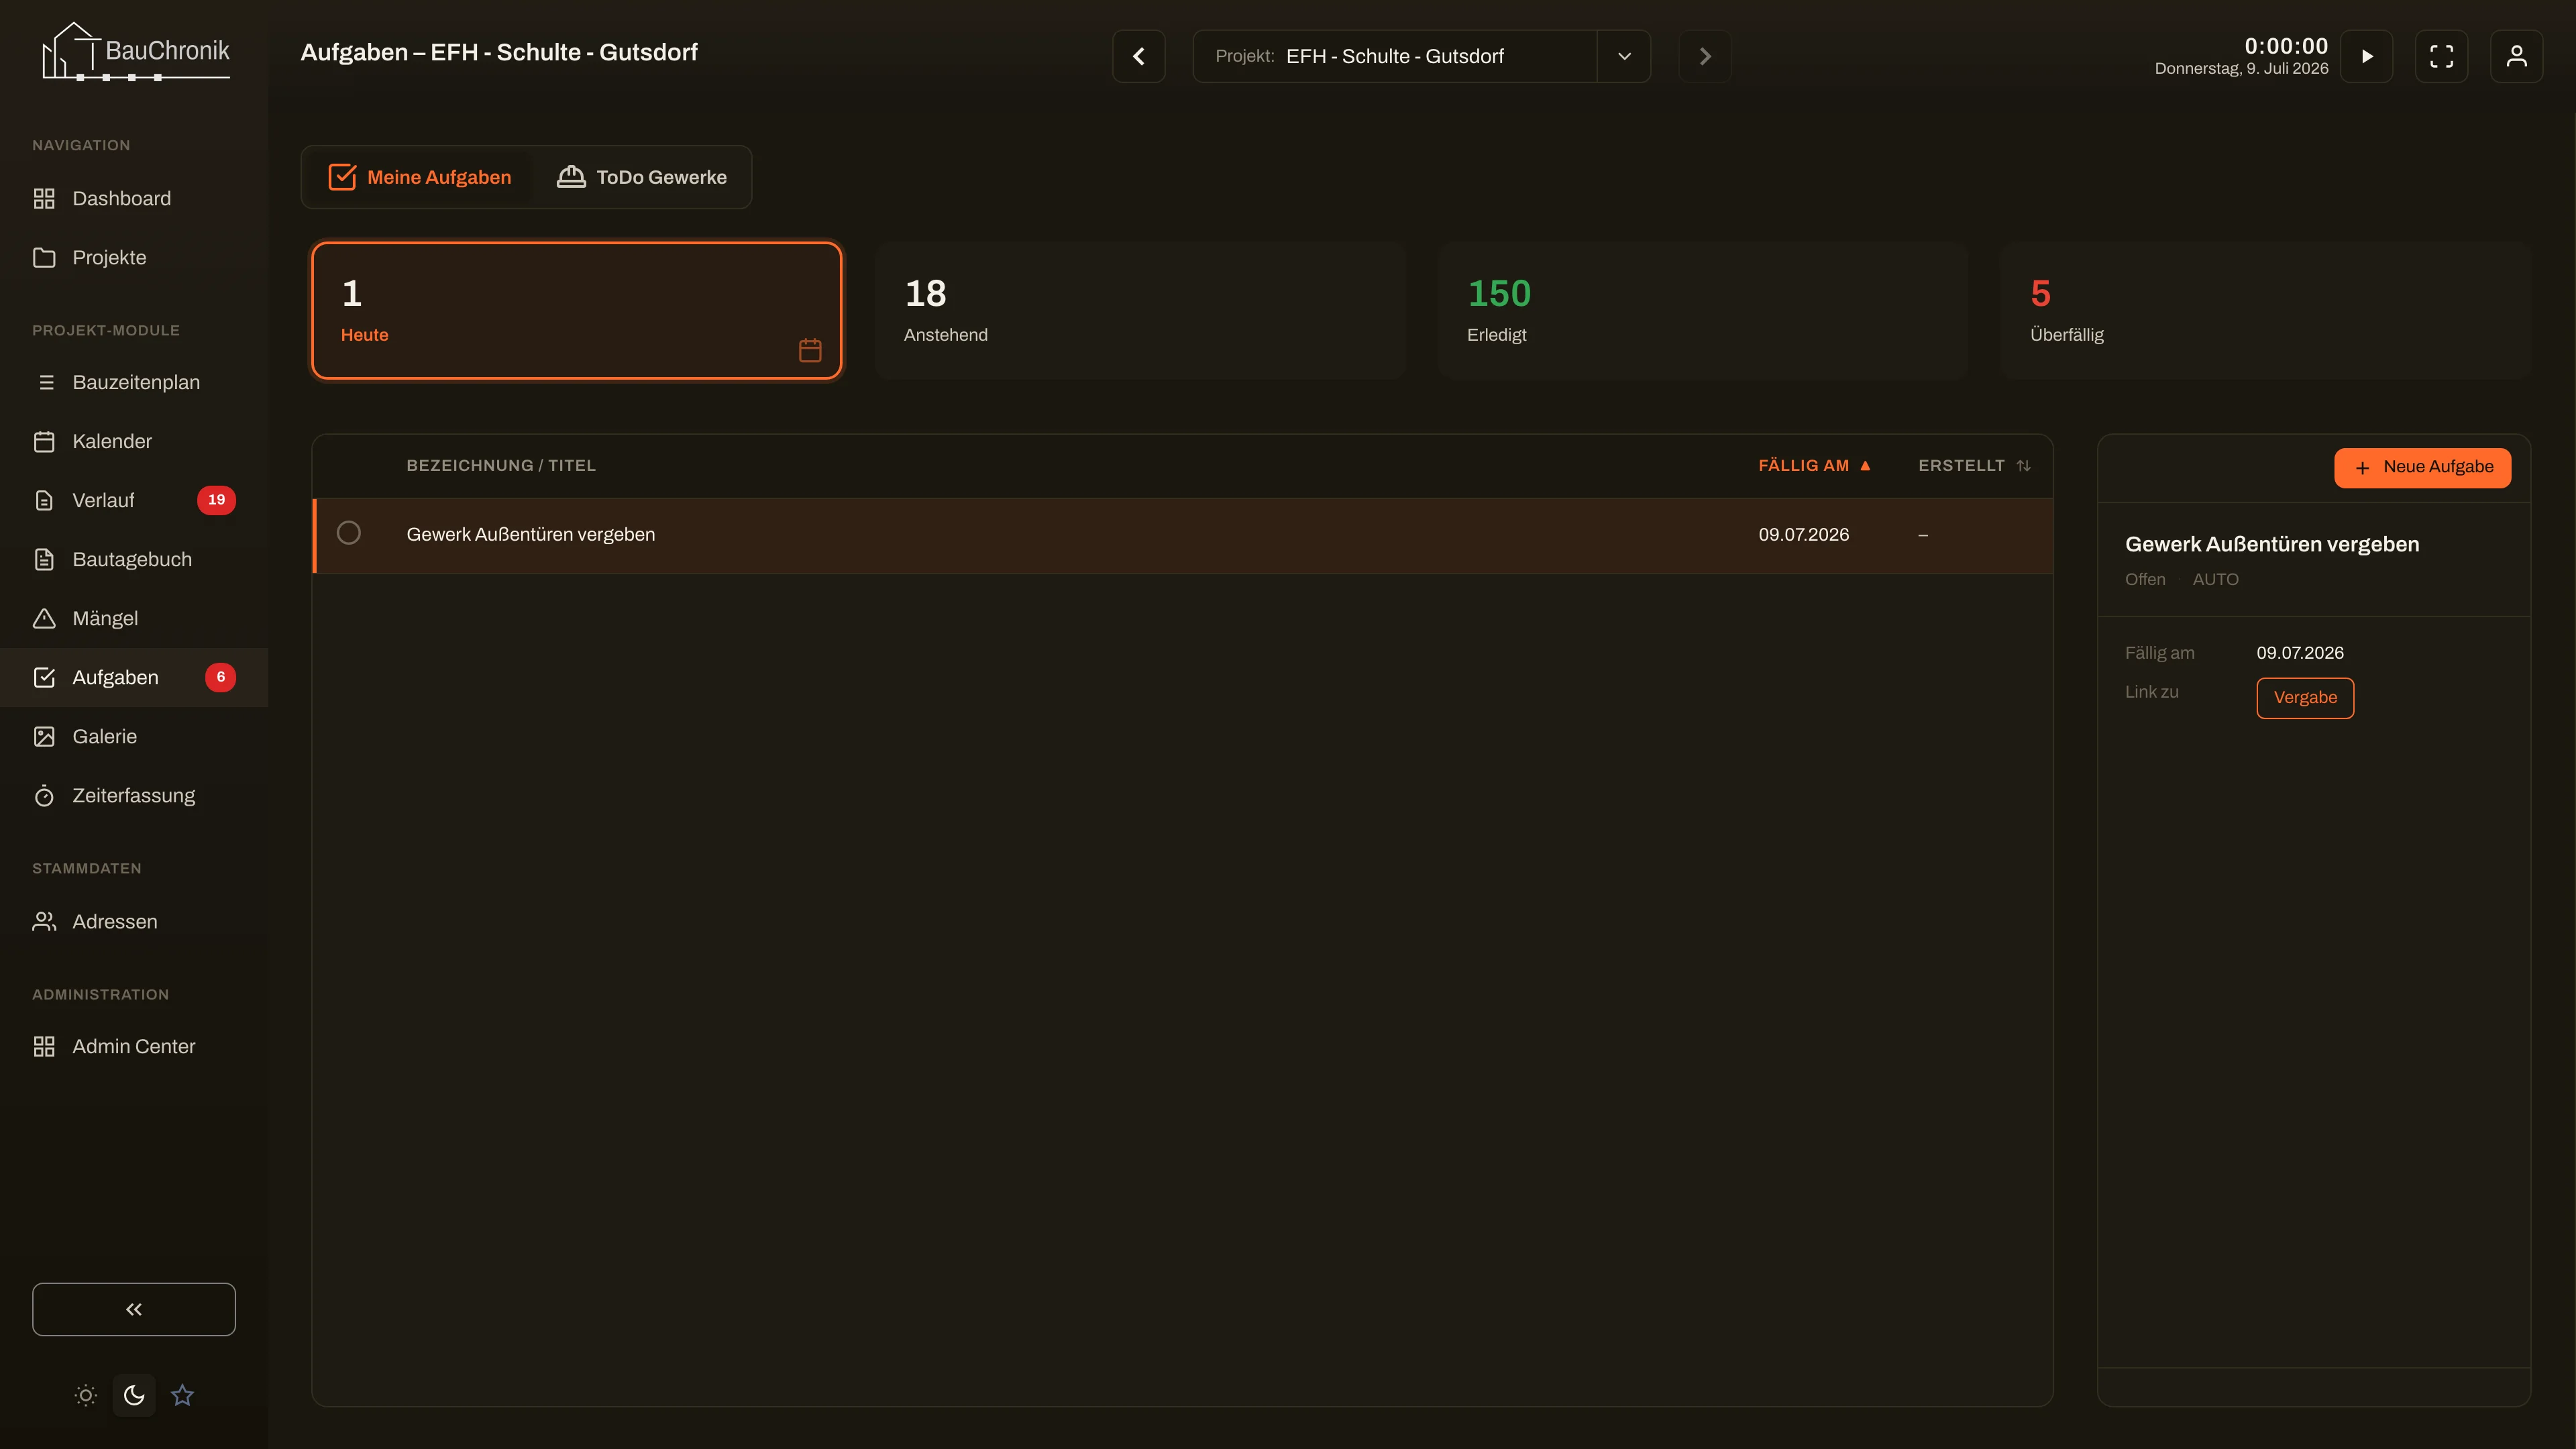Click the Verlauf badge showing 19
Viewport: 2576px width, 1449px height.
pos(216,500)
